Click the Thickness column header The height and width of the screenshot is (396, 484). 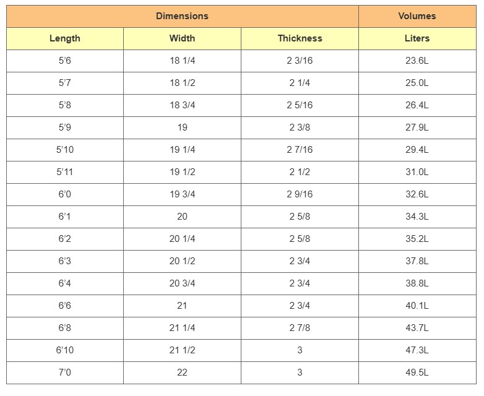[300, 38]
